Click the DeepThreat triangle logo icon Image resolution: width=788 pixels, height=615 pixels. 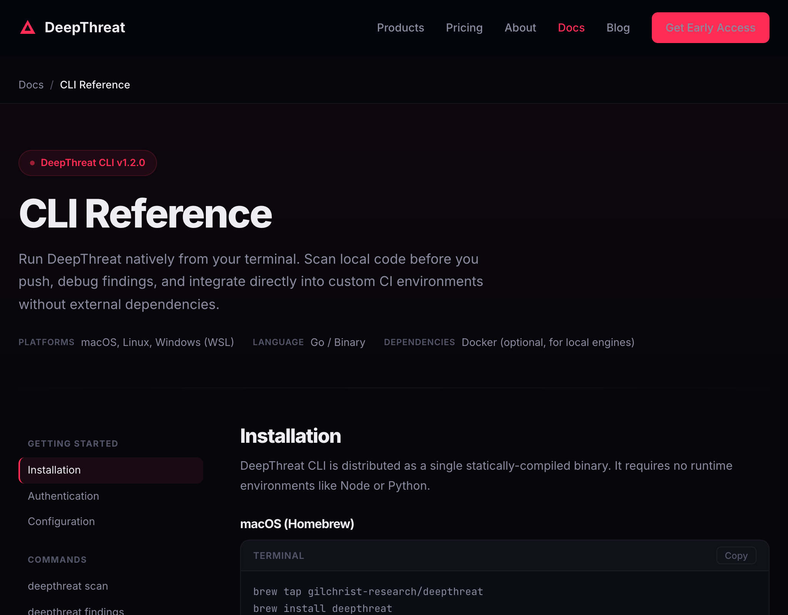pos(28,28)
